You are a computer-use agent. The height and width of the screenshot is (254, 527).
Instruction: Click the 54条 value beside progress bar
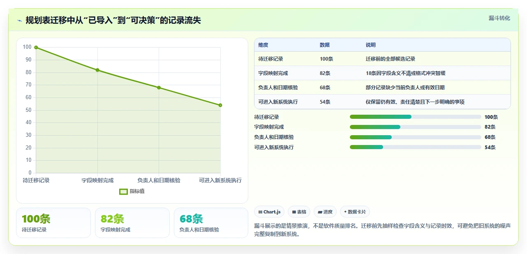click(x=490, y=147)
